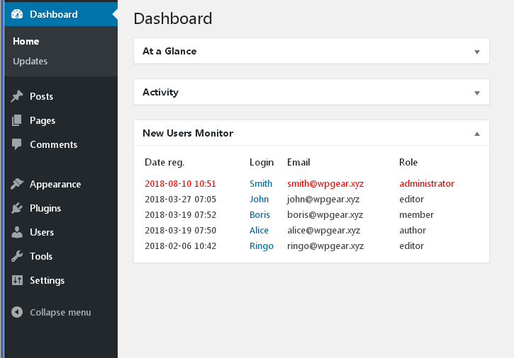
Task: Click the Comments speech bubble icon
Action: tap(17, 144)
